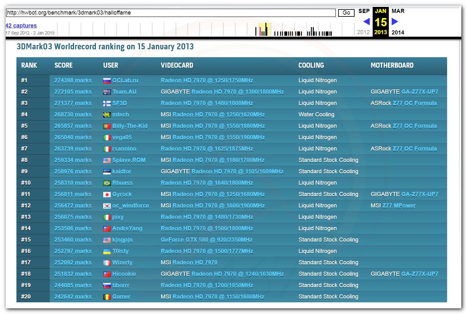Open the 42 captures link
The image size is (467, 314).
pos(21,26)
